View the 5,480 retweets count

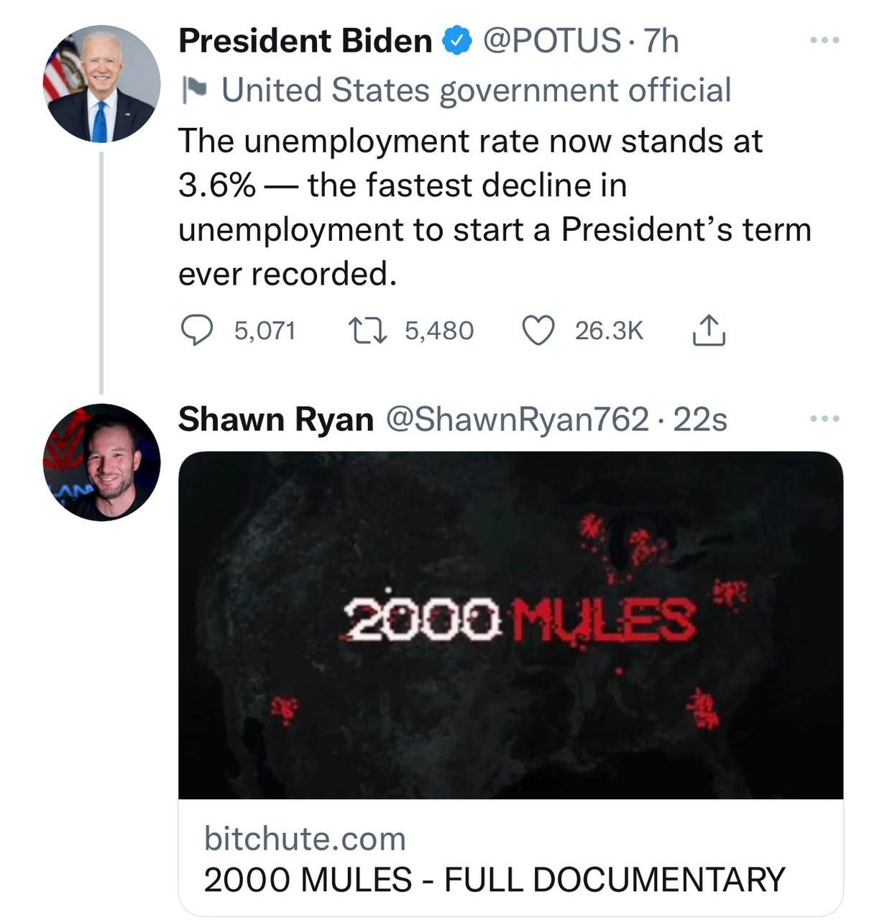click(439, 331)
